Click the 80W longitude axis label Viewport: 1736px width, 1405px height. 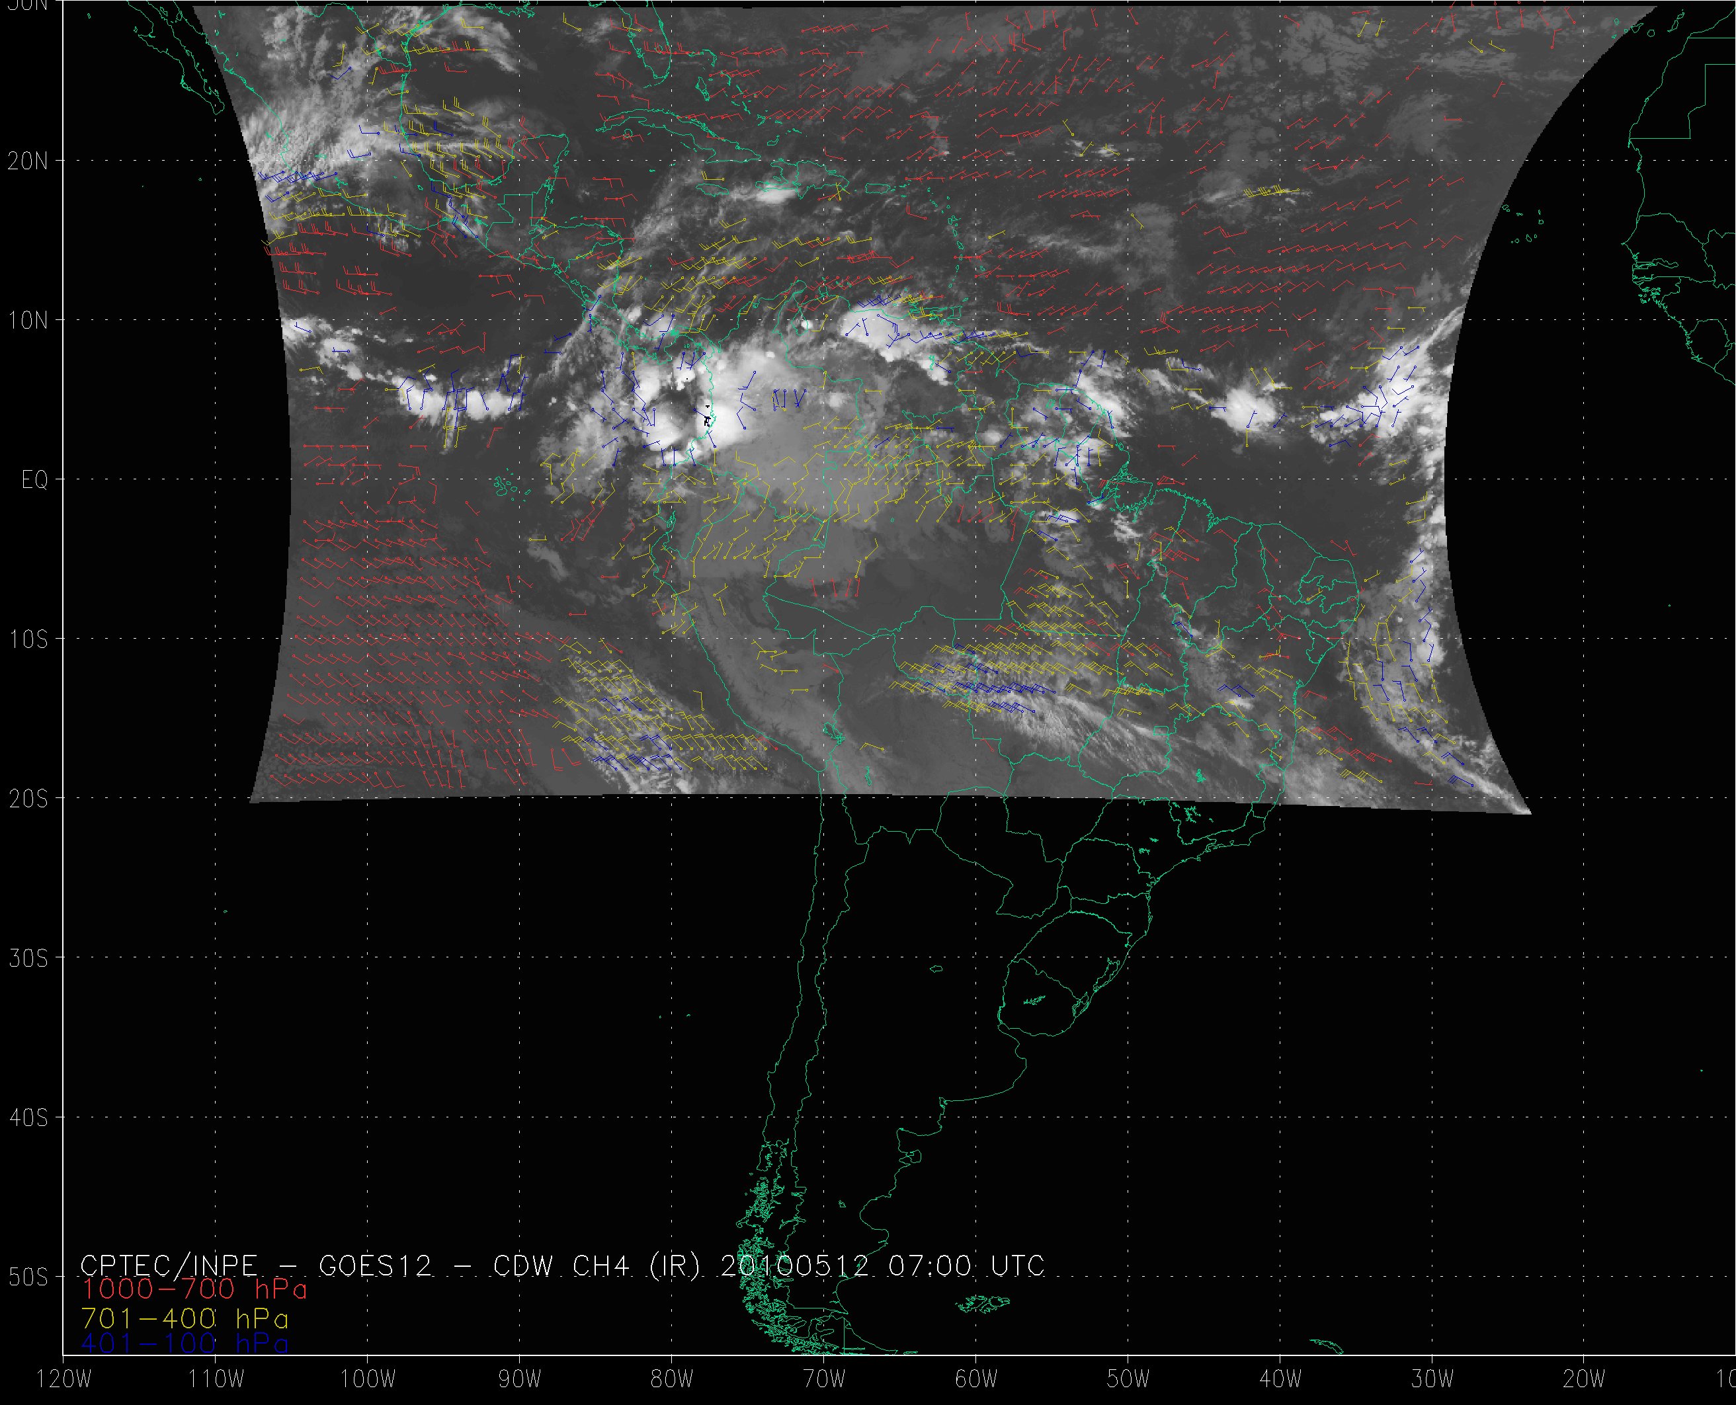coord(673,1380)
